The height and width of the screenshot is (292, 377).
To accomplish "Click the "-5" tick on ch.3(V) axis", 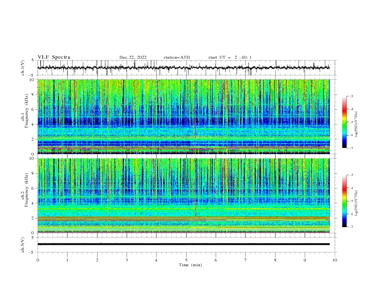I will pos(32,252).
